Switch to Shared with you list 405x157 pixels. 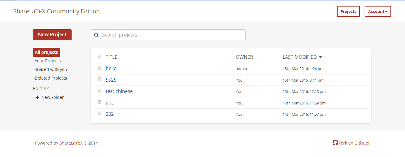point(51,69)
